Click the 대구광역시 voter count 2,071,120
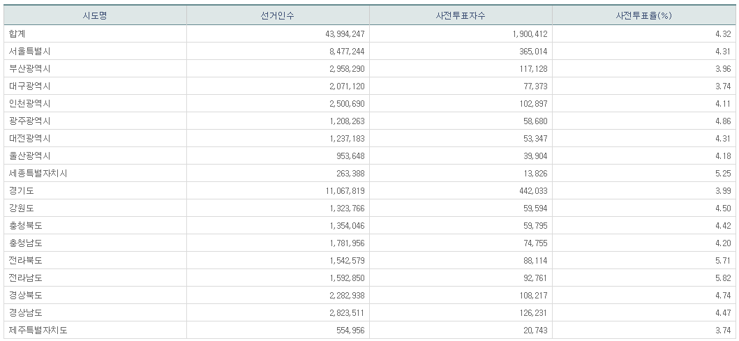 click(343, 86)
